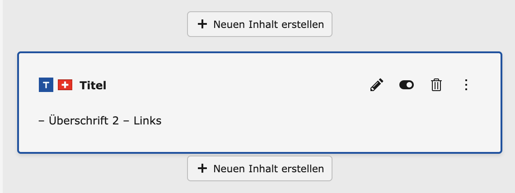Click "Überschrift 2" in the element preview
Screen dimensions: 515x193
80,121
